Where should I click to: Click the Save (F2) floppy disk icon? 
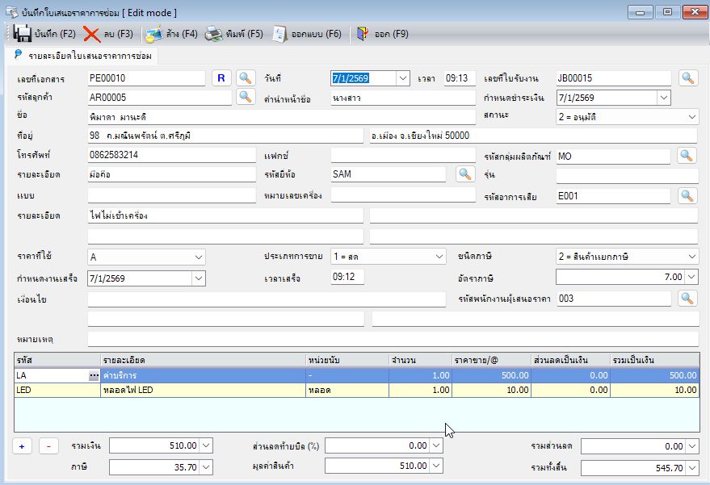coord(22,34)
